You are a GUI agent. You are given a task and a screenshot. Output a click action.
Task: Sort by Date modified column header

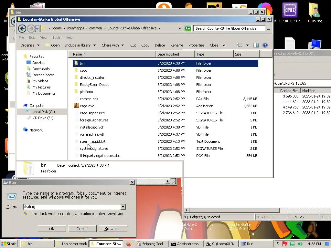(175, 54)
